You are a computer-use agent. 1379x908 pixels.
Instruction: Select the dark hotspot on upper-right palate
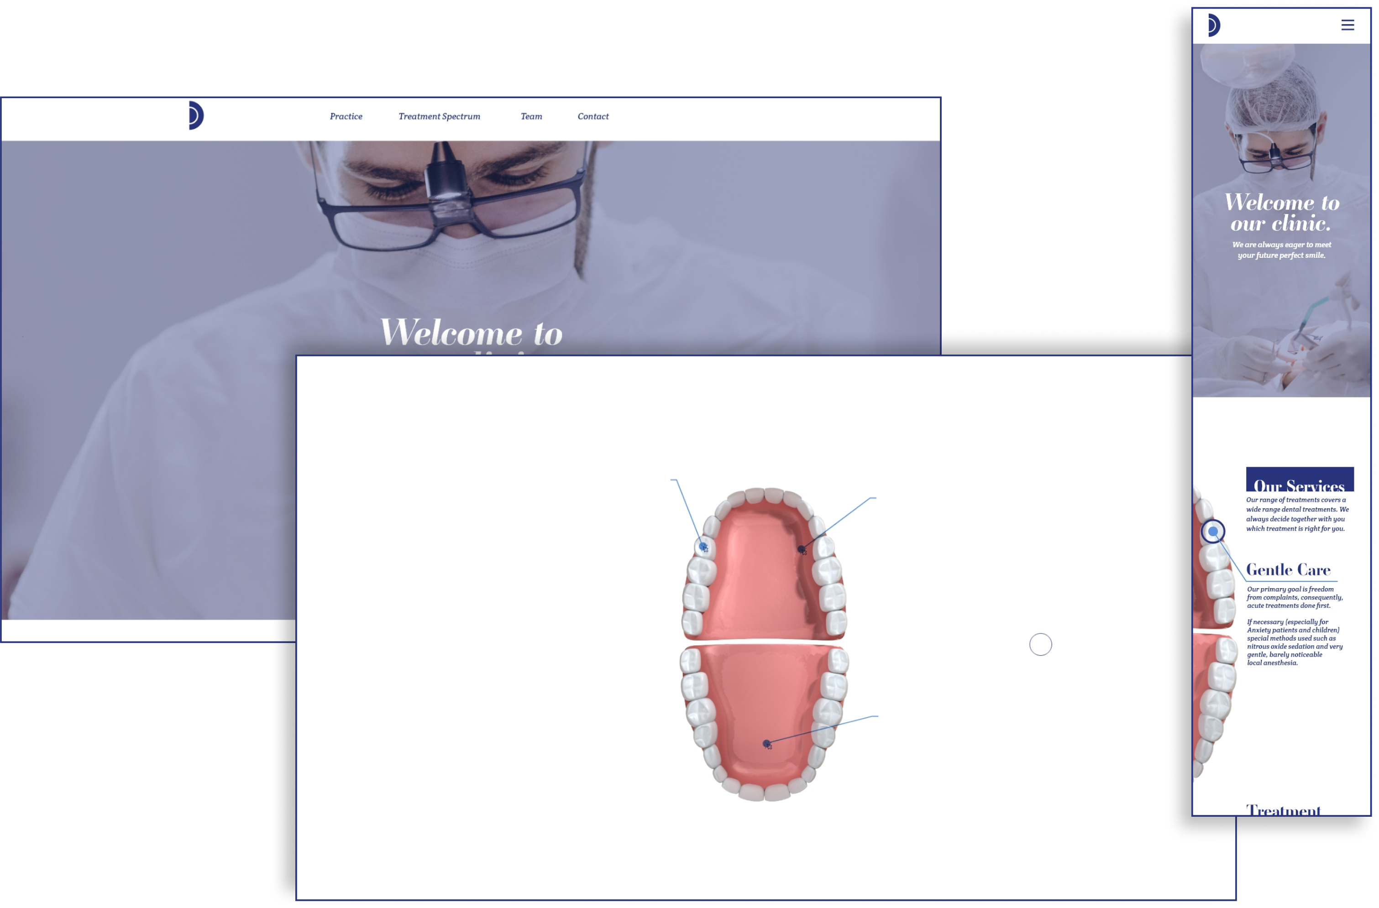[801, 549]
